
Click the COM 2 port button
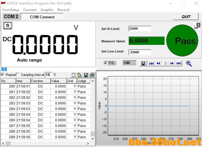[11, 17]
